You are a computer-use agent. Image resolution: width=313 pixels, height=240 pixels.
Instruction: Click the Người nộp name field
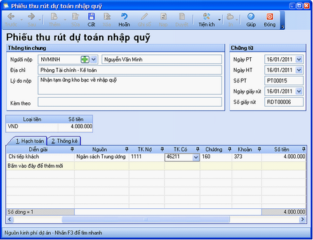pyautogui.click(x=162, y=60)
